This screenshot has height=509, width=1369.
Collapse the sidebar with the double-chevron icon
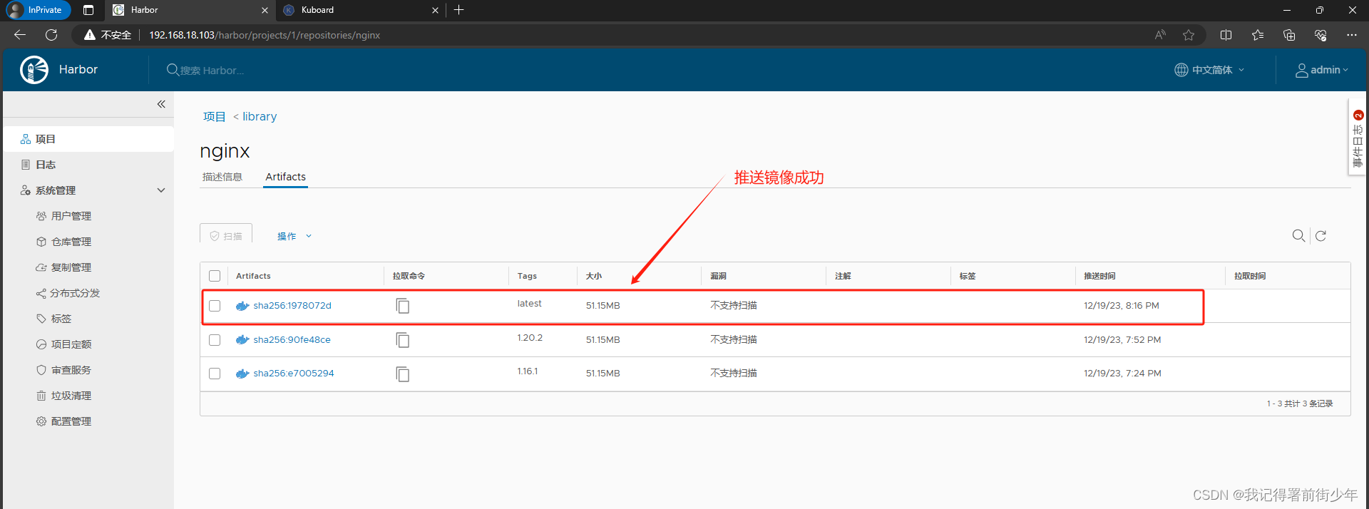tap(161, 104)
